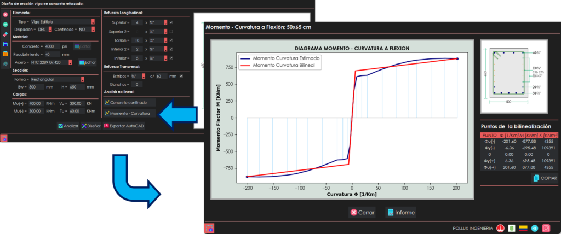Expand the Forma Rectangular dropdown
This screenshot has width=561, height=234.
[82, 79]
